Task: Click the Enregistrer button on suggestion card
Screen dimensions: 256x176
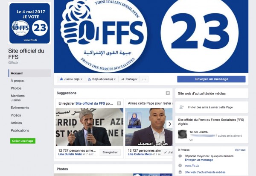Action: click(110, 153)
